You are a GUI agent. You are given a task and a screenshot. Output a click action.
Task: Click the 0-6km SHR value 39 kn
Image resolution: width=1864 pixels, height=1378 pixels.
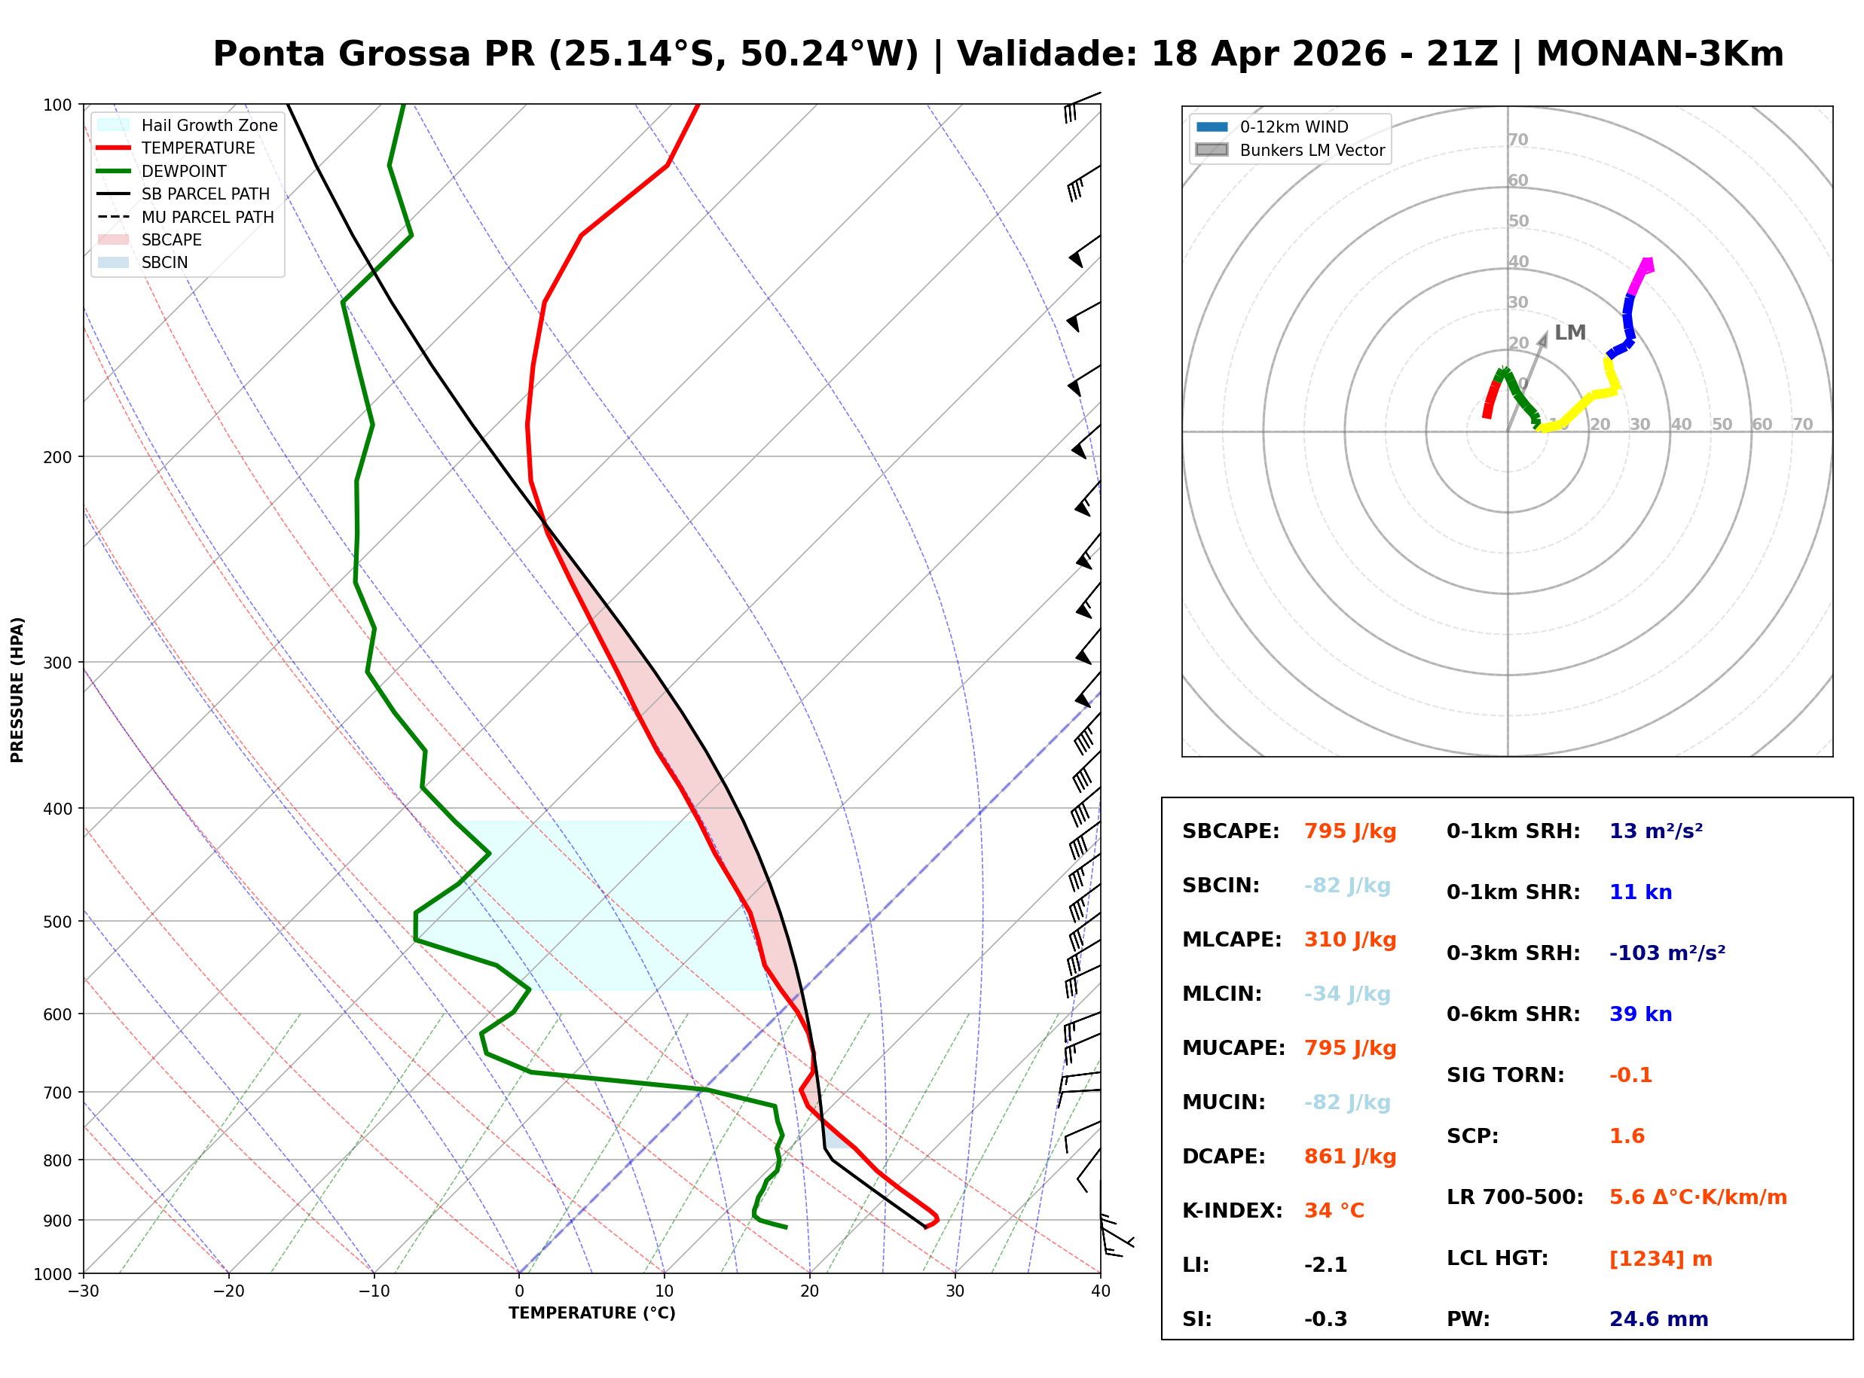tap(1641, 1014)
